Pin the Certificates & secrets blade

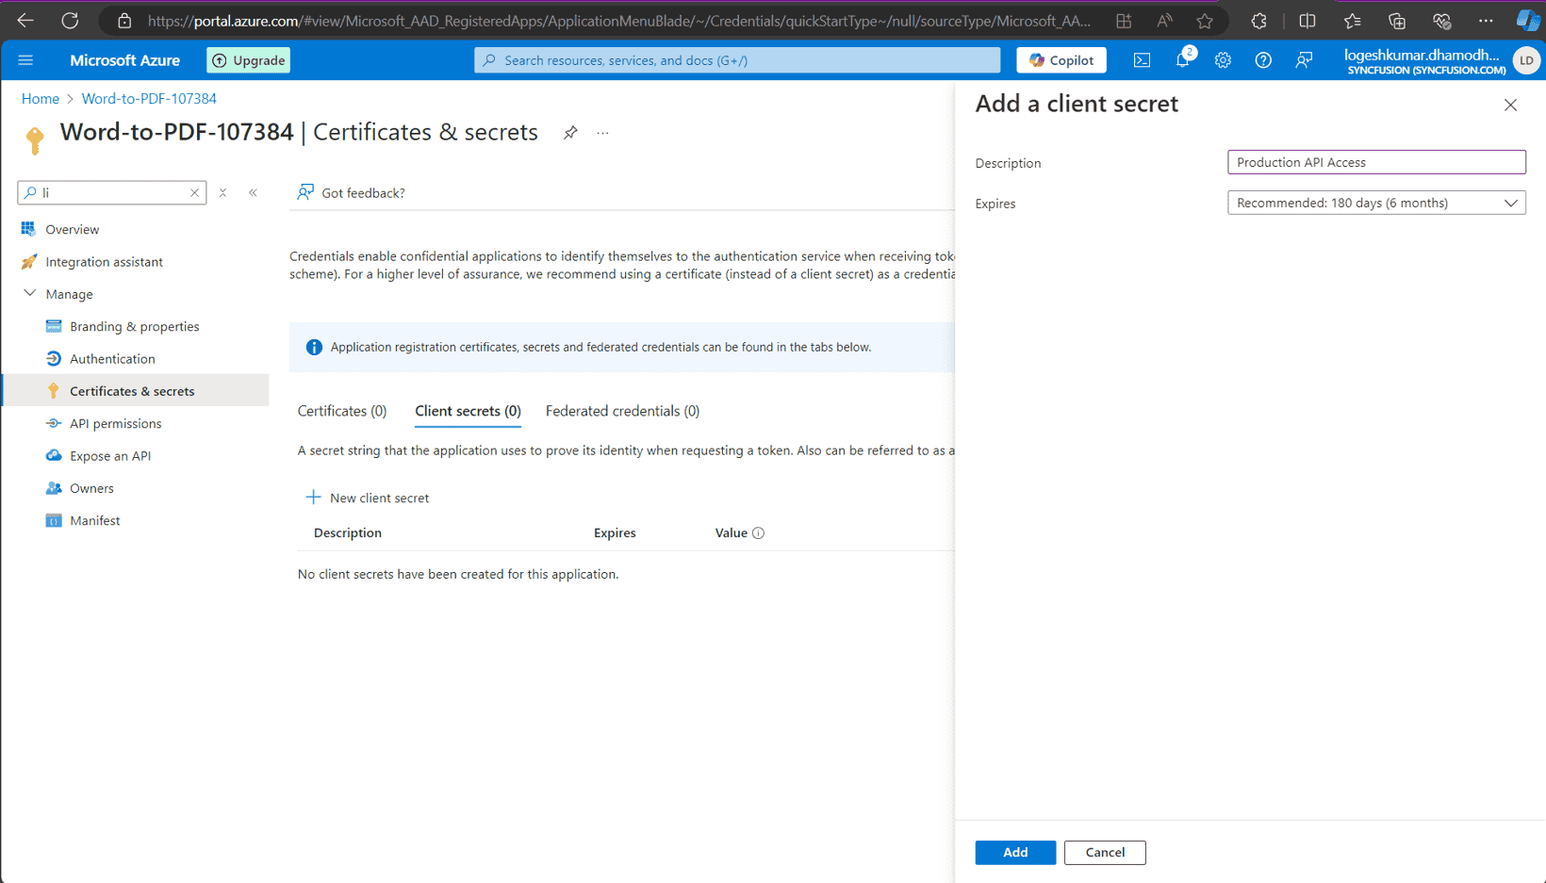click(x=570, y=133)
